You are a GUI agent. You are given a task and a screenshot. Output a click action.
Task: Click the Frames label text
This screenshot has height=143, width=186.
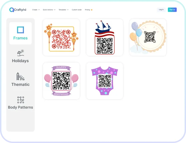20,38
